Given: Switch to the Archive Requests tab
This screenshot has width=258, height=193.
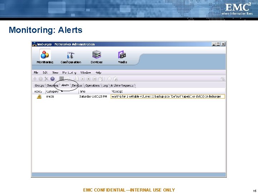Looking at the screenshot, I should tap(122, 85).
